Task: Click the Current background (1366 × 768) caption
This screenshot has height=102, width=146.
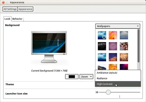Action: point(49,71)
